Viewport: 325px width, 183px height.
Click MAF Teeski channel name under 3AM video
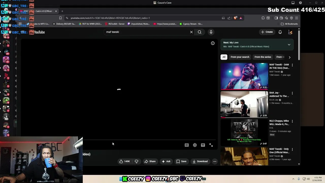274,72
